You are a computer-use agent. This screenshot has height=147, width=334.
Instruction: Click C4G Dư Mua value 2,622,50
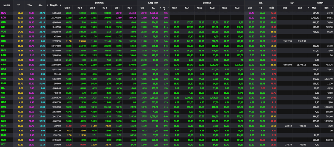[287, 41]
